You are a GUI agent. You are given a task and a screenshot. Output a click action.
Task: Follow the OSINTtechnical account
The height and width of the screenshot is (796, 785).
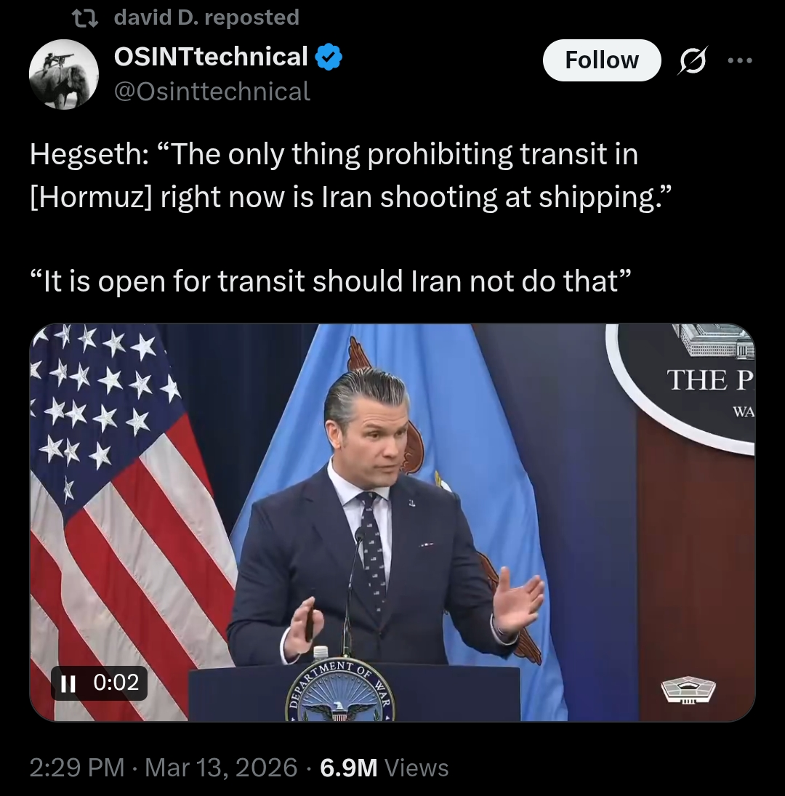pos(602,60)
